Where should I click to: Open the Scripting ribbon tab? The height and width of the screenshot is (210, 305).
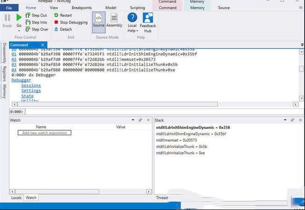137,8
